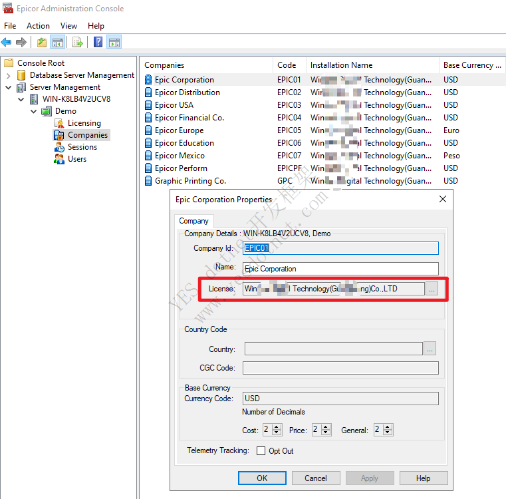The width and height of the screenshot is (506, 499).
Task: Click the Back arrow in toolbar
Action: coord(7,43)
